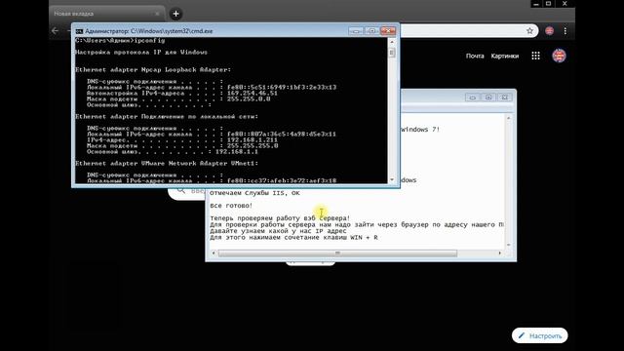
Task: Click the cmd vertical scrollbar thumb
Action: pos(392,52)
